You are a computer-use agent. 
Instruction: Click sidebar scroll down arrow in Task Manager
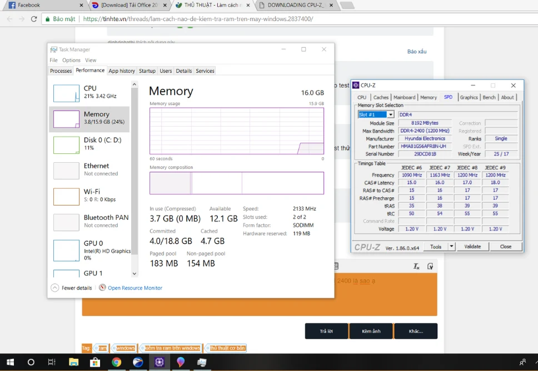(x=134, y=274)
